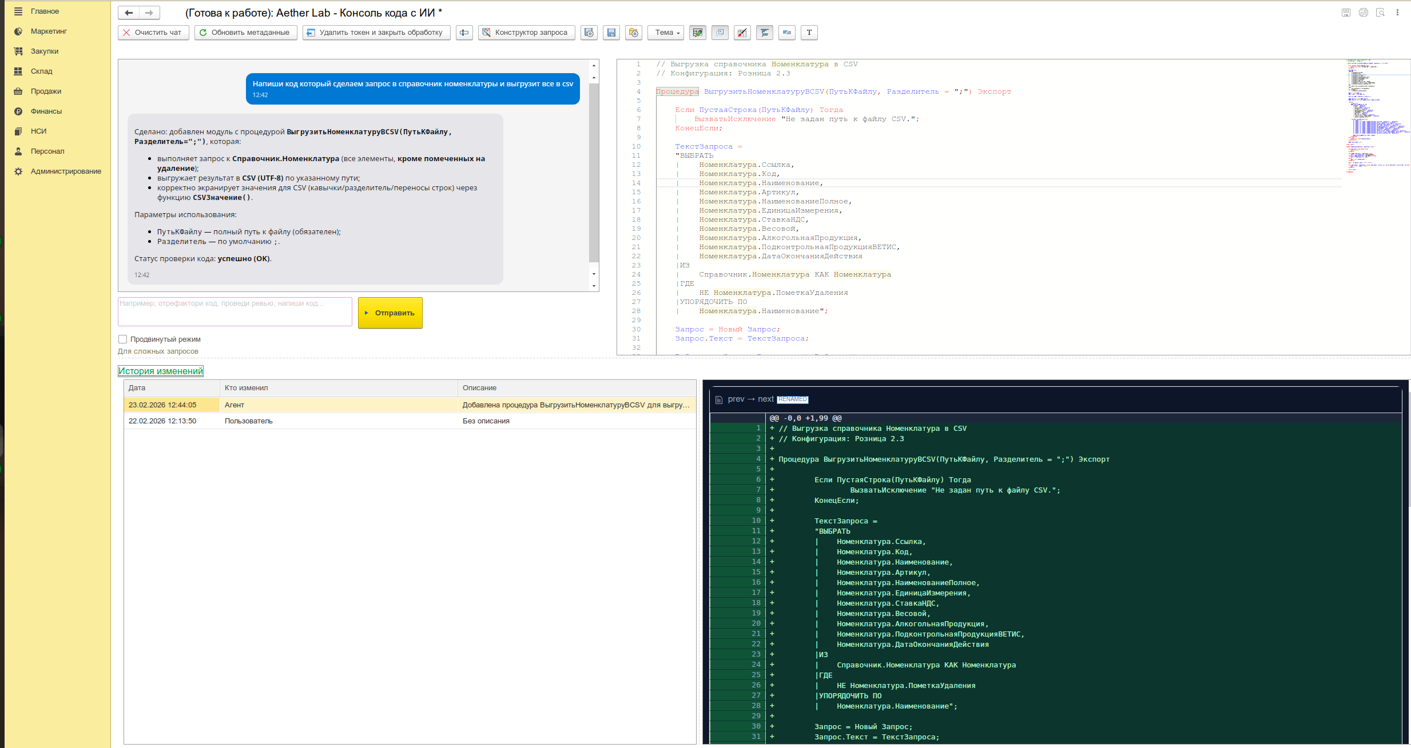Click the История изменений link
The image size is (1411, 748).
click(160, 371)
